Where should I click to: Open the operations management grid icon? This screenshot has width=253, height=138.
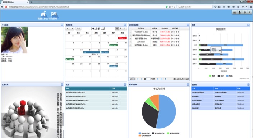point(54,14)
